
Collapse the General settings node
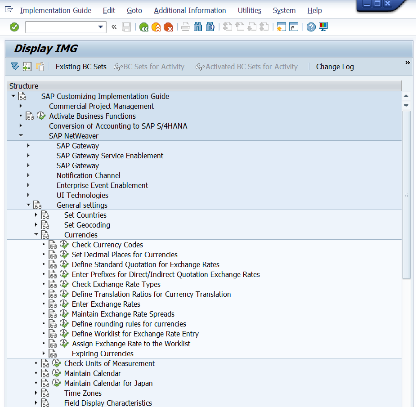pos(28,205)
